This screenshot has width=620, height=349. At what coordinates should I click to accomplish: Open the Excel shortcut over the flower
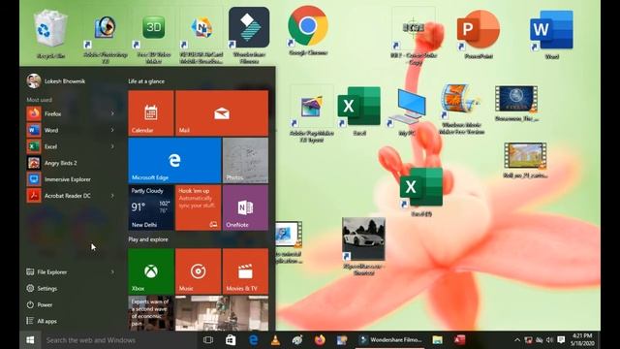click(x=421, y=192)
